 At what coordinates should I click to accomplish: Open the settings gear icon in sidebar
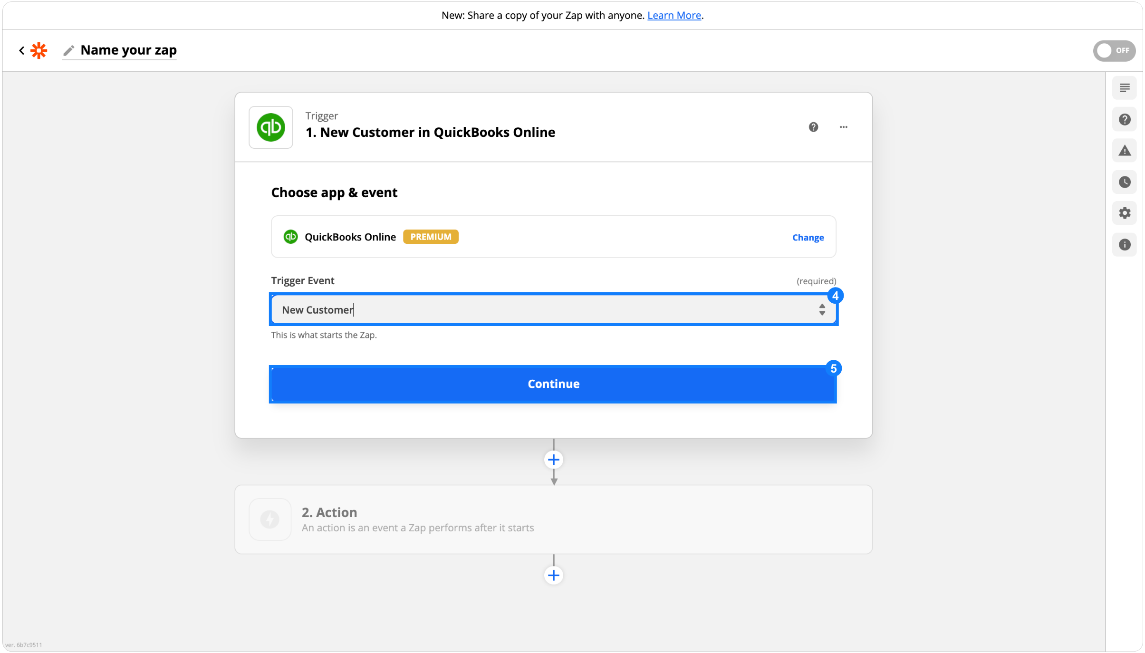(x=1124, y=213)
